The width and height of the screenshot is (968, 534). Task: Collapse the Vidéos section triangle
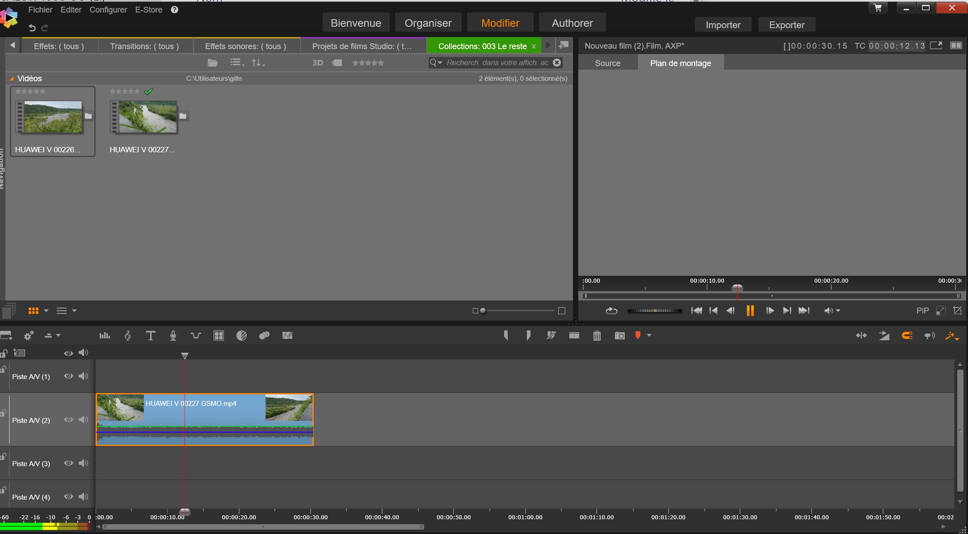12,79
